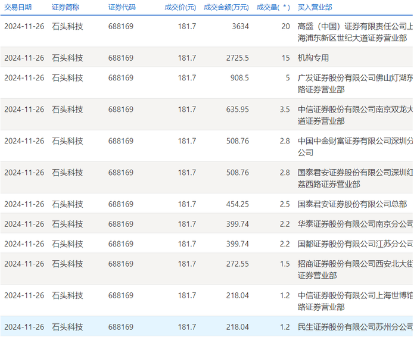Click the 成交价(元) column header
Viewport: 417px width, 337px height.
click(x=180, y=7)
